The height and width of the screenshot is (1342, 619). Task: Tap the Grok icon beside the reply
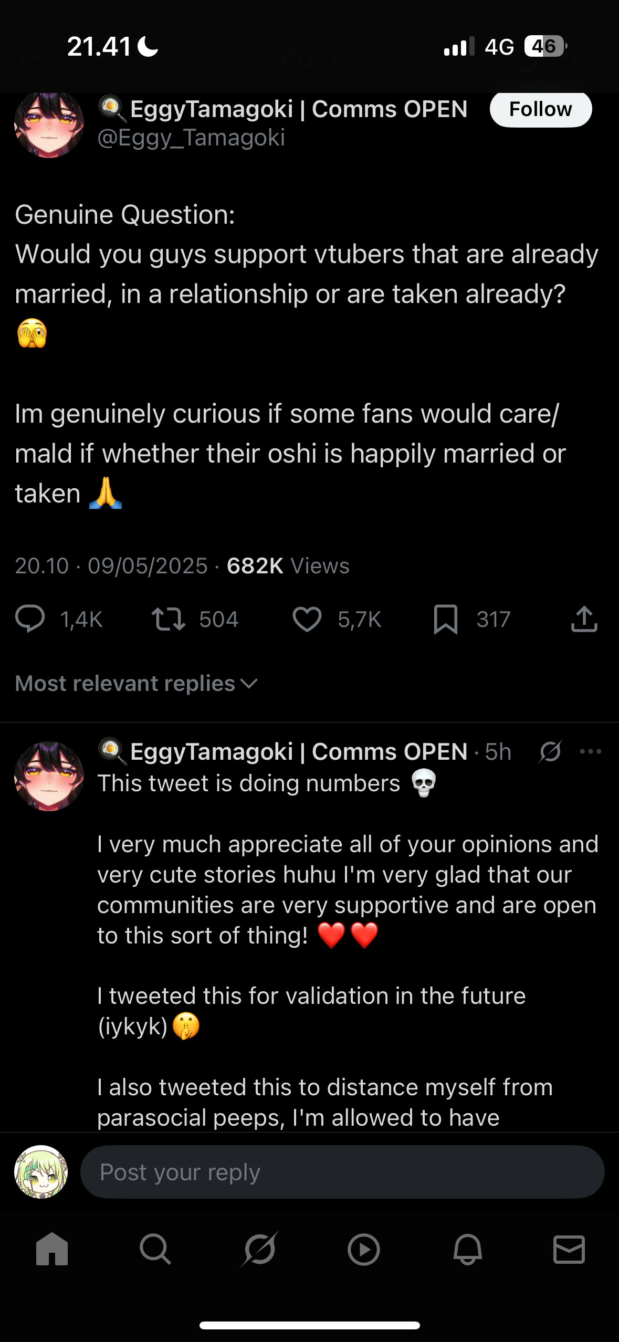tap(550, 751)
